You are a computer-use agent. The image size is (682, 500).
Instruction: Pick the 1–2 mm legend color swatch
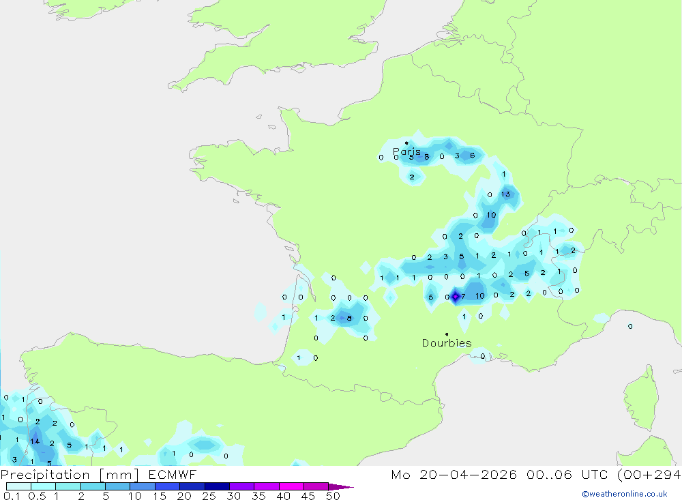click(68, 486)
